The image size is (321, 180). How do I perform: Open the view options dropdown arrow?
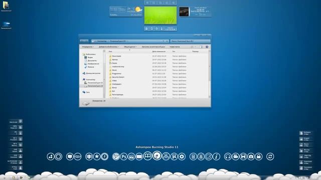tap(196, 46)
